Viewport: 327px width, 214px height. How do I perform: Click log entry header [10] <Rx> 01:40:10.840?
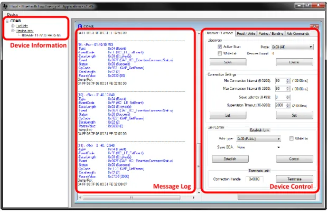point(96,95)
